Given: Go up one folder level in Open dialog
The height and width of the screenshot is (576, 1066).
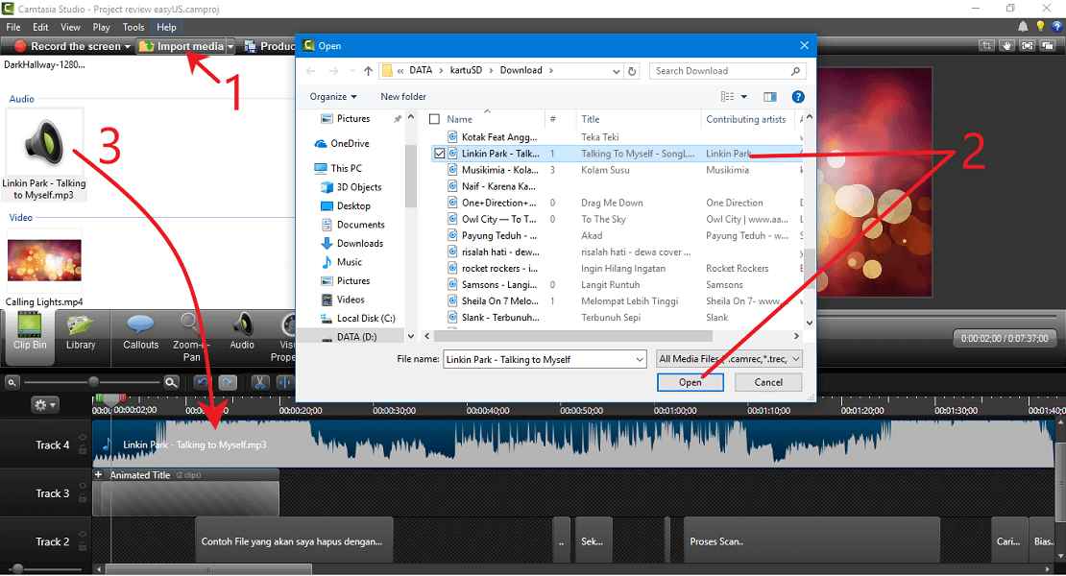Looking at the screenshot, I should point(368,71).
